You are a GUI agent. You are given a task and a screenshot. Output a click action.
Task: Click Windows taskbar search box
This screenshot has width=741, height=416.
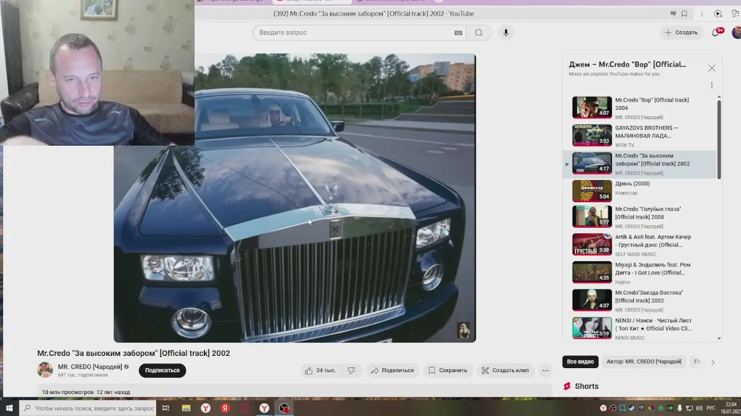click(87, 408)
